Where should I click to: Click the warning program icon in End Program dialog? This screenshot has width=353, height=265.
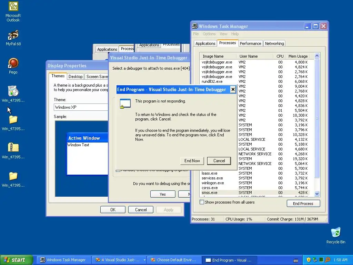[x=125, y=104]
